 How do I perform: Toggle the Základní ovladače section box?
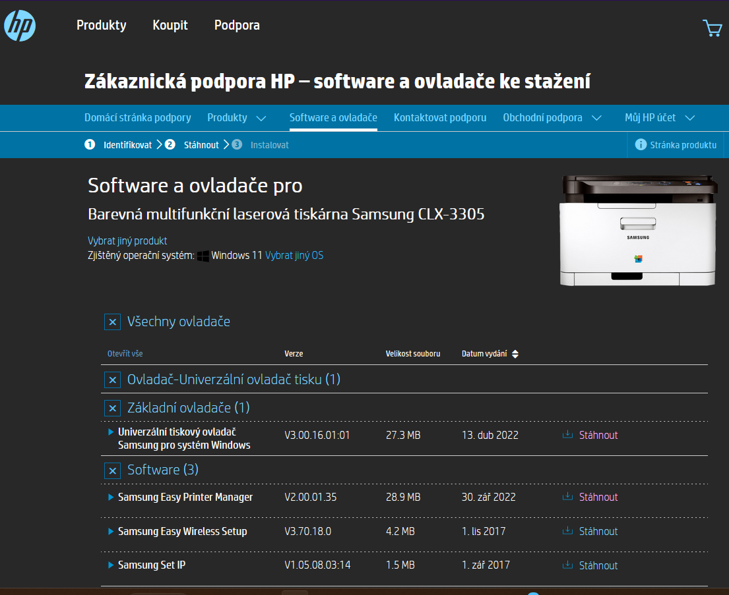pos(113,409)
